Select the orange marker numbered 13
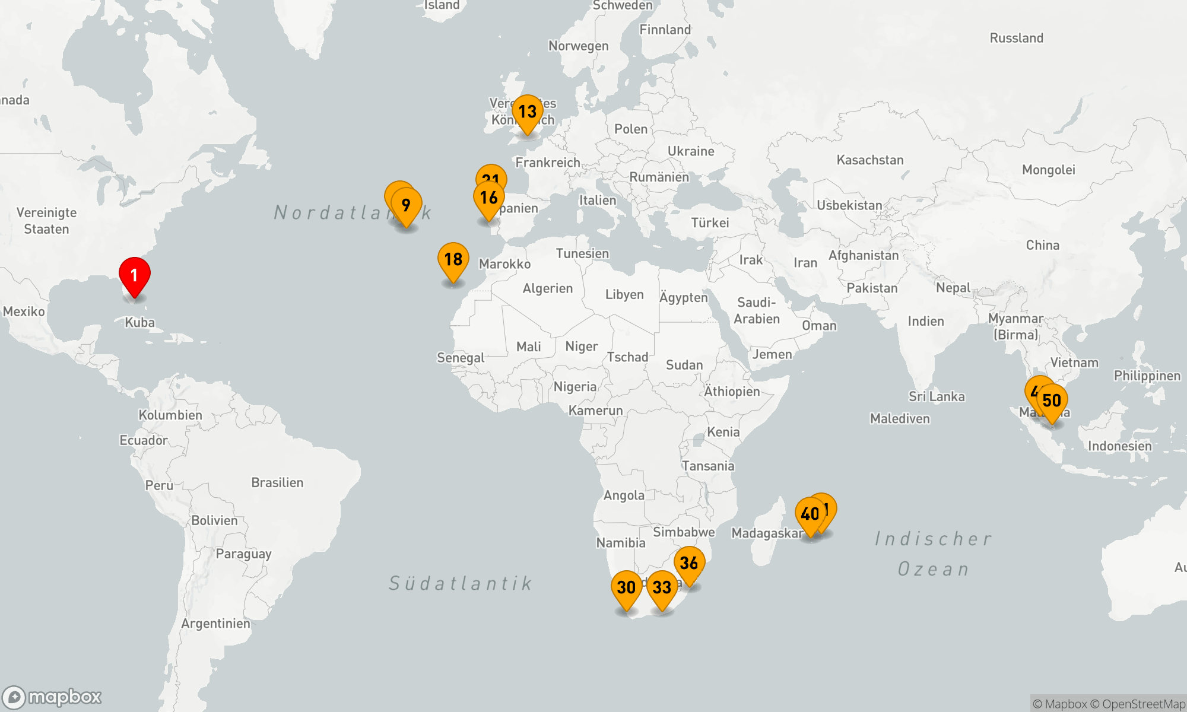This screenshot has width=1187, height=712. [527, 112]
